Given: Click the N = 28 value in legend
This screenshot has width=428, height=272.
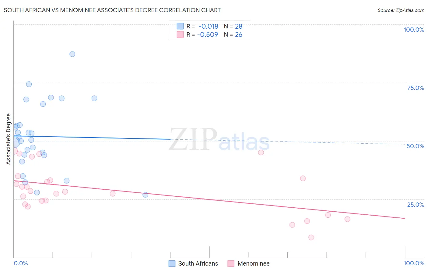Looking at the screenshot, I should pos(233,26).
